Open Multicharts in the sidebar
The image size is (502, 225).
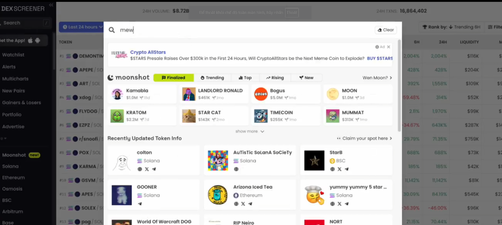pos(15,79)
